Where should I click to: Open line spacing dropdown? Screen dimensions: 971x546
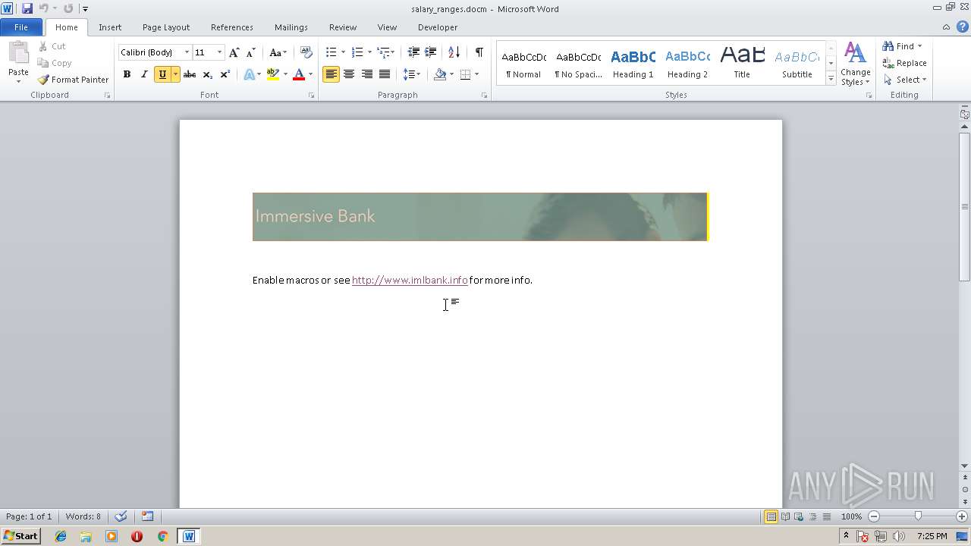click(x=411, y=74)
